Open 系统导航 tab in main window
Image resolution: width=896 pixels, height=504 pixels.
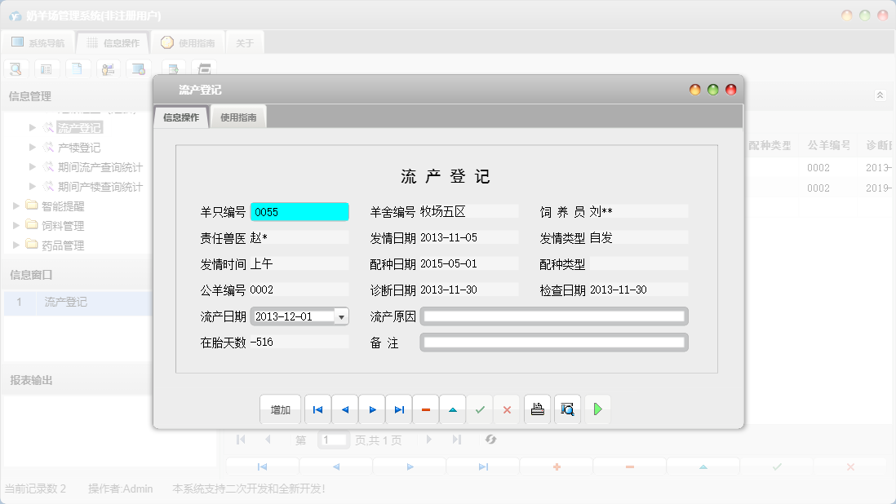click(38, 42)
